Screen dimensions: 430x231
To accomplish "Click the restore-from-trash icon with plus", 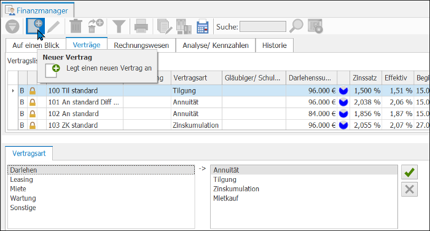I will click(x=95, y=26).
